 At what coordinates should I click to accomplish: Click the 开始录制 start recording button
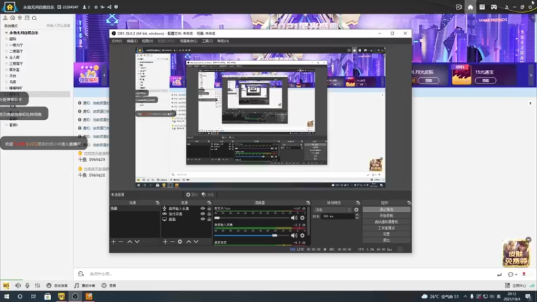[x=387, y=215]
